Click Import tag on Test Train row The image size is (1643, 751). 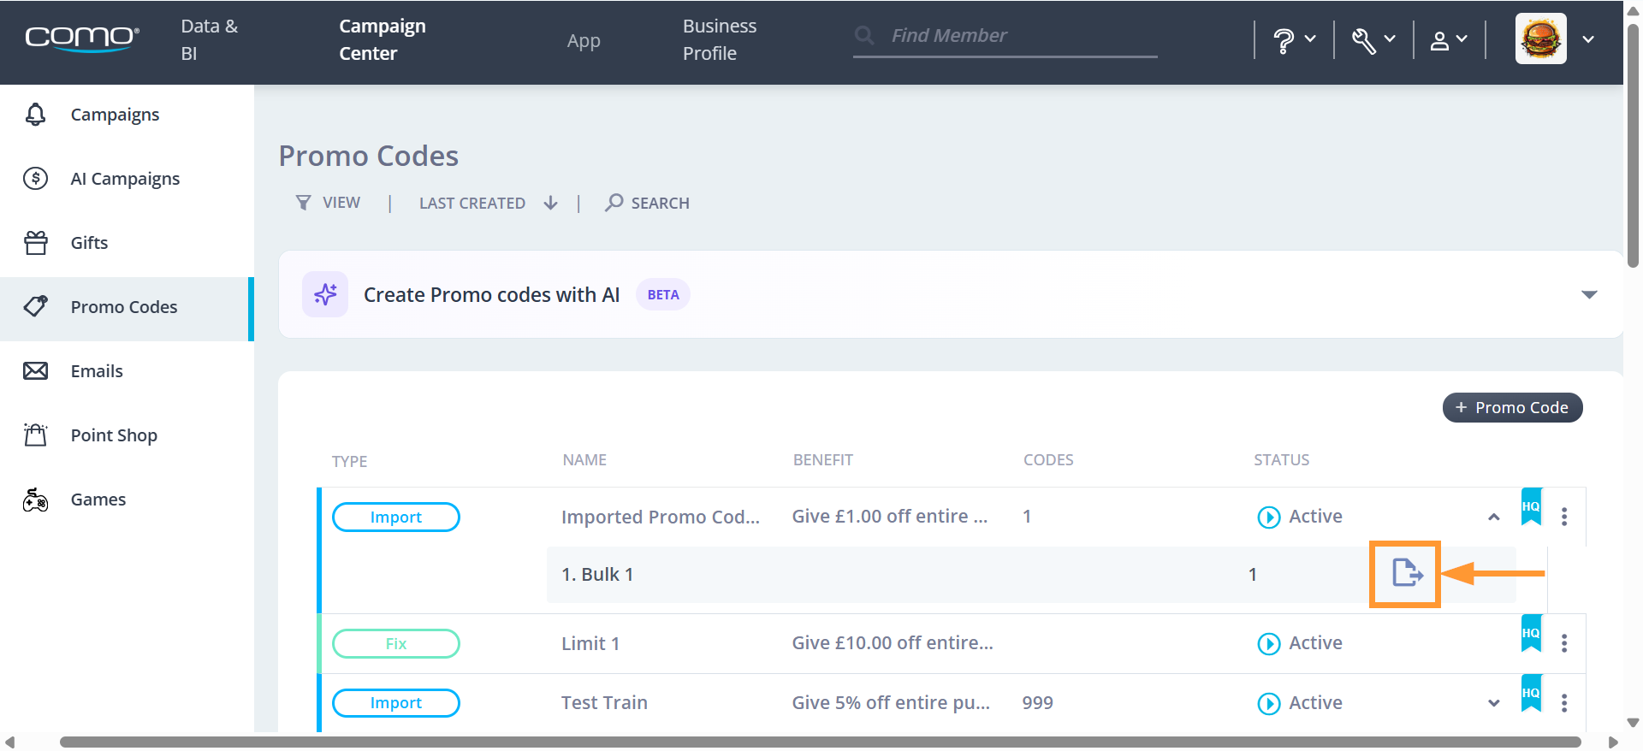pyautogui.click(x=396, y=703)
